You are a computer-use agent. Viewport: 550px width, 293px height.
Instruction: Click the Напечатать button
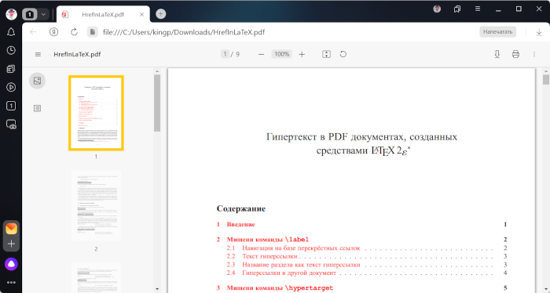pyautogui.click(x=497, y=32)
